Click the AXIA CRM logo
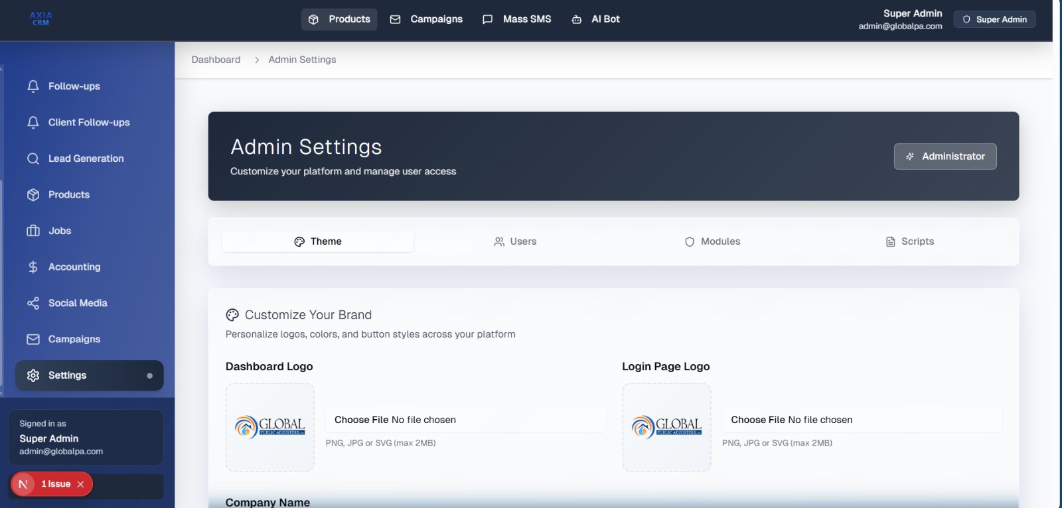 [x=41, y=19]
